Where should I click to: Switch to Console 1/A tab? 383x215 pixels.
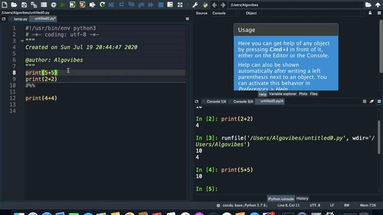click(x=216, y=102)
